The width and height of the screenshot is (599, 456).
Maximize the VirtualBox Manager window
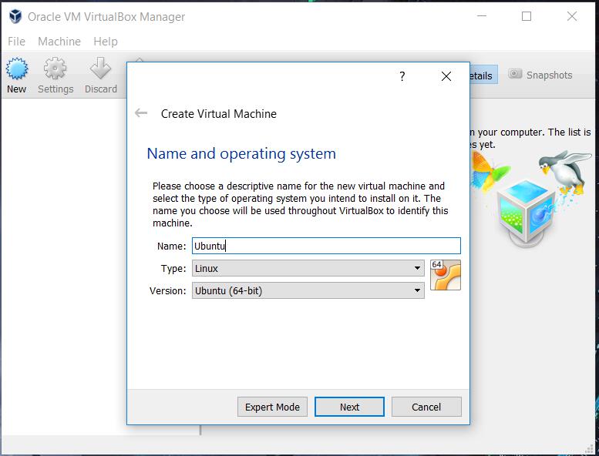click(x=527, y=16)
